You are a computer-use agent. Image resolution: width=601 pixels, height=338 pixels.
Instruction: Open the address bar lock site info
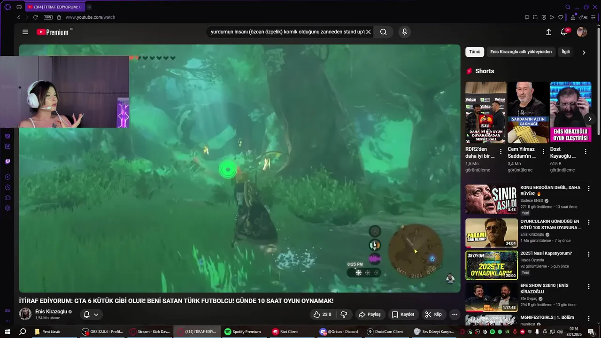(59, 17)
